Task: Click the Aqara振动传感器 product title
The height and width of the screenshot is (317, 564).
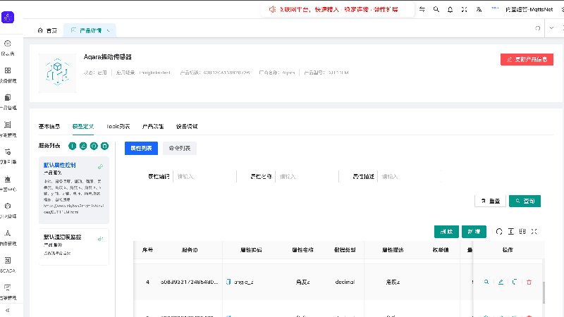Action: [108, 57]
